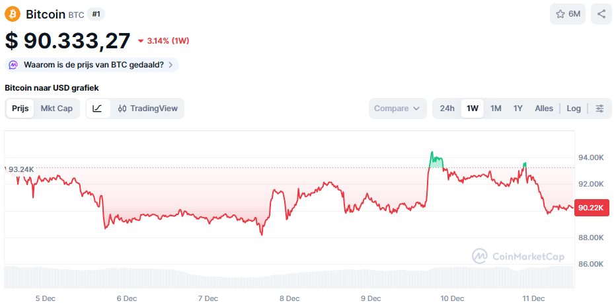The image size is (614, 303).
Task: Click the 9 Dec date label
Action: [x=371, y=298]
